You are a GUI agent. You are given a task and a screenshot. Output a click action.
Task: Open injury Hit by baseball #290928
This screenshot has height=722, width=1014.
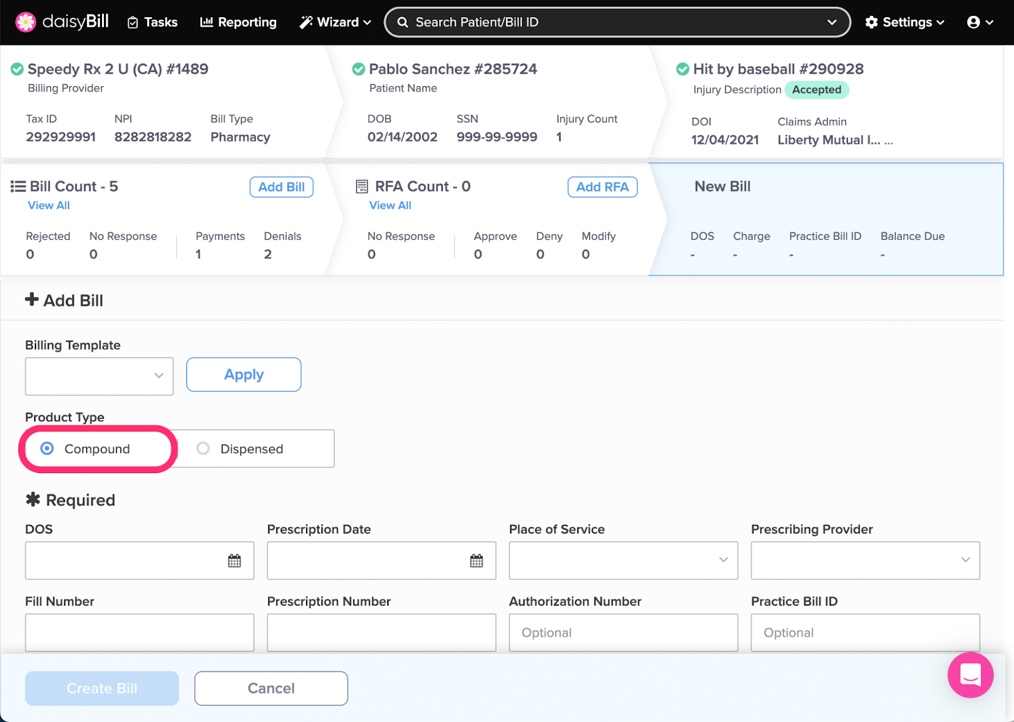coord(778,69)
